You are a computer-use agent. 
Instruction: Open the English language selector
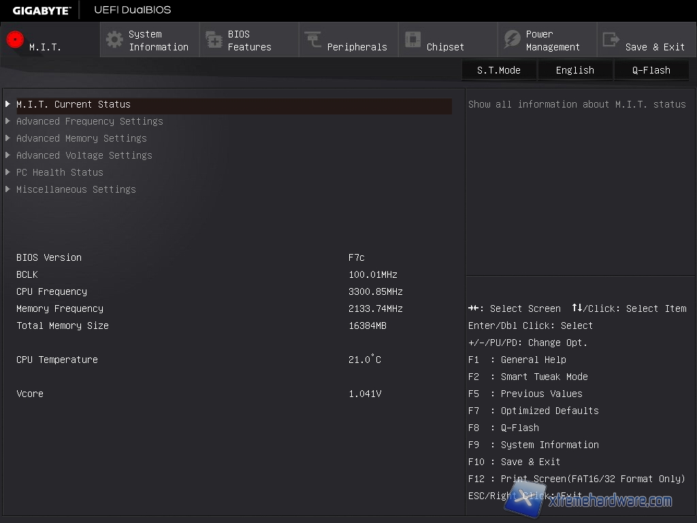click(574, 70)
